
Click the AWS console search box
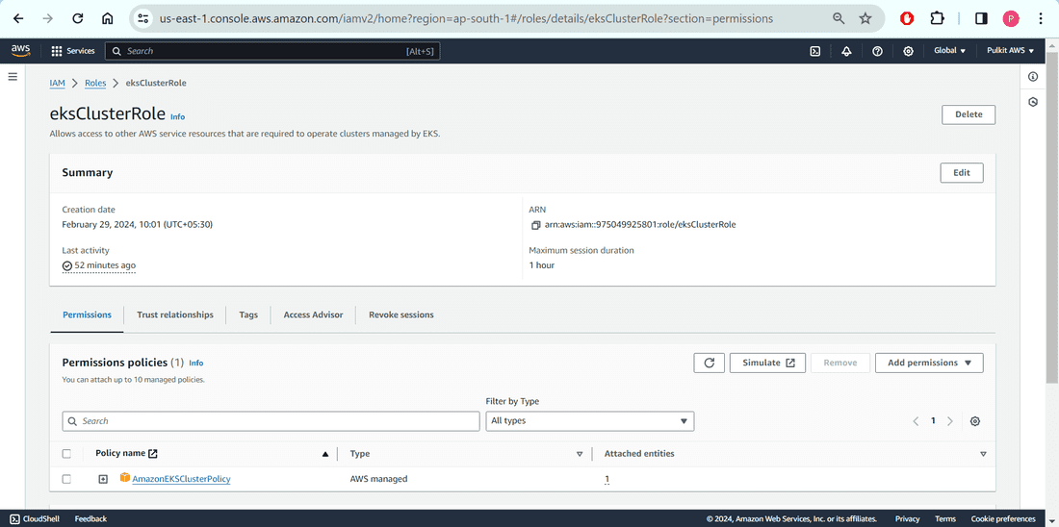pyautogui.click(x=272, y=51)
